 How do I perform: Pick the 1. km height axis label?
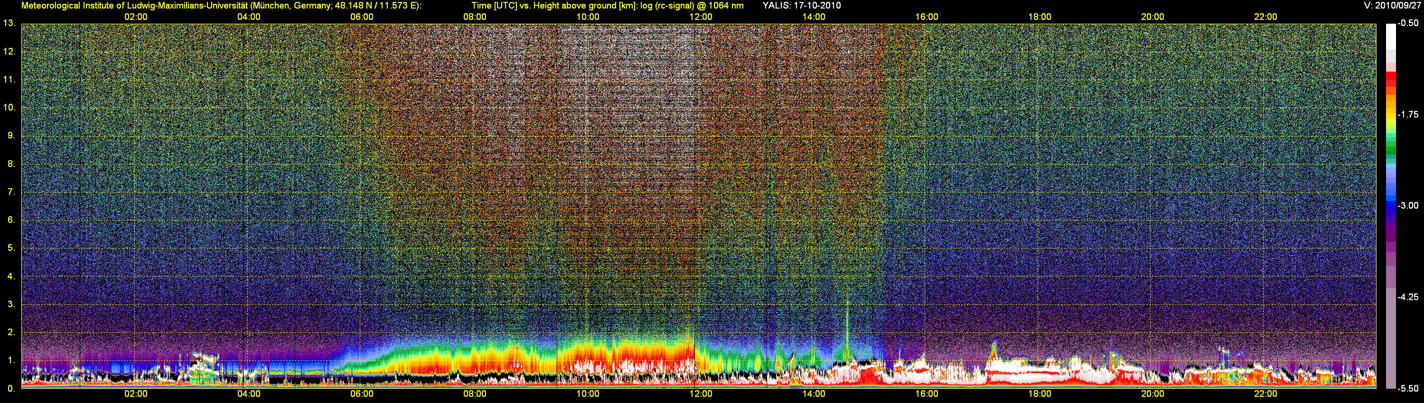coord(11,360)
